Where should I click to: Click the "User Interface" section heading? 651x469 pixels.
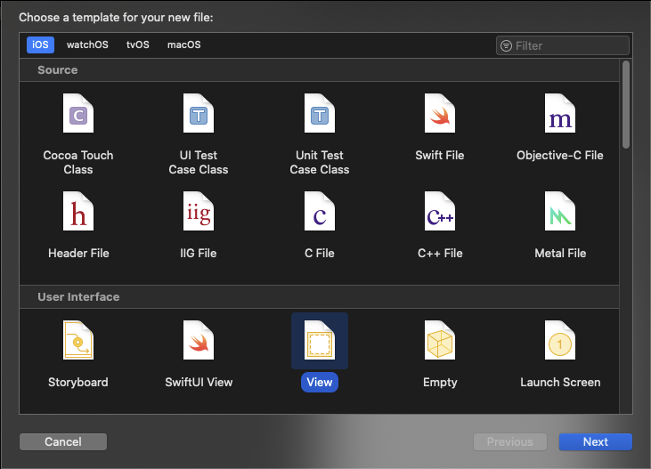(x=78, y=296)
